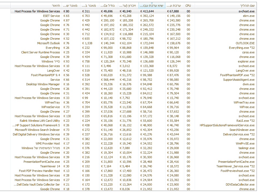Screen dimensions: 259x192
Task: Click the זיכרון (ער... column header
Action: (x=128, y=6)
